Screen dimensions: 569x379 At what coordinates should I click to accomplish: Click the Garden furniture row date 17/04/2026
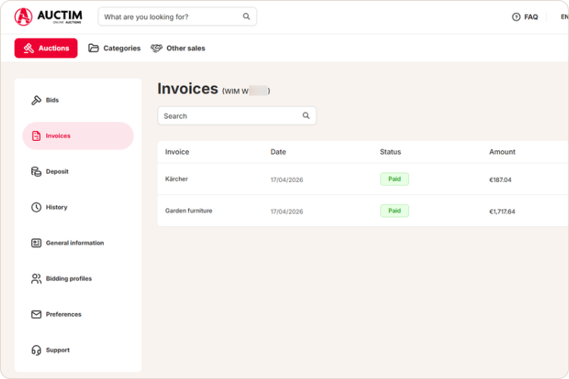(287, 211)
